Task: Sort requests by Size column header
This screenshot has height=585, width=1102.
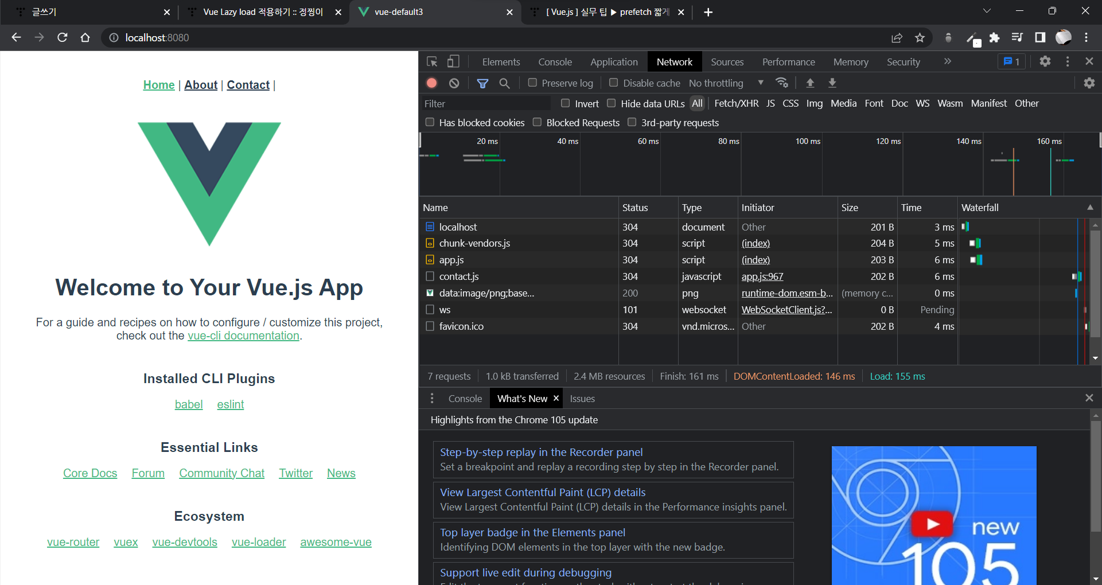Action: [x=867, y=208]
